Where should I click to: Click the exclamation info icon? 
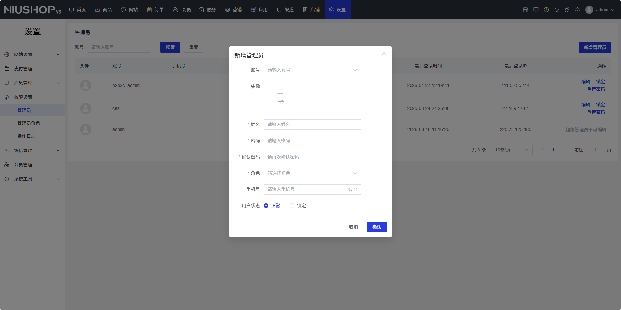546,10
